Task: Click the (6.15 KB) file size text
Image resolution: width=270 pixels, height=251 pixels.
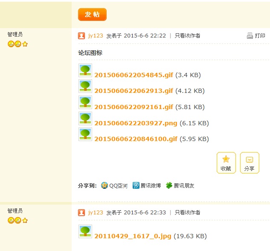Action: 194,123
